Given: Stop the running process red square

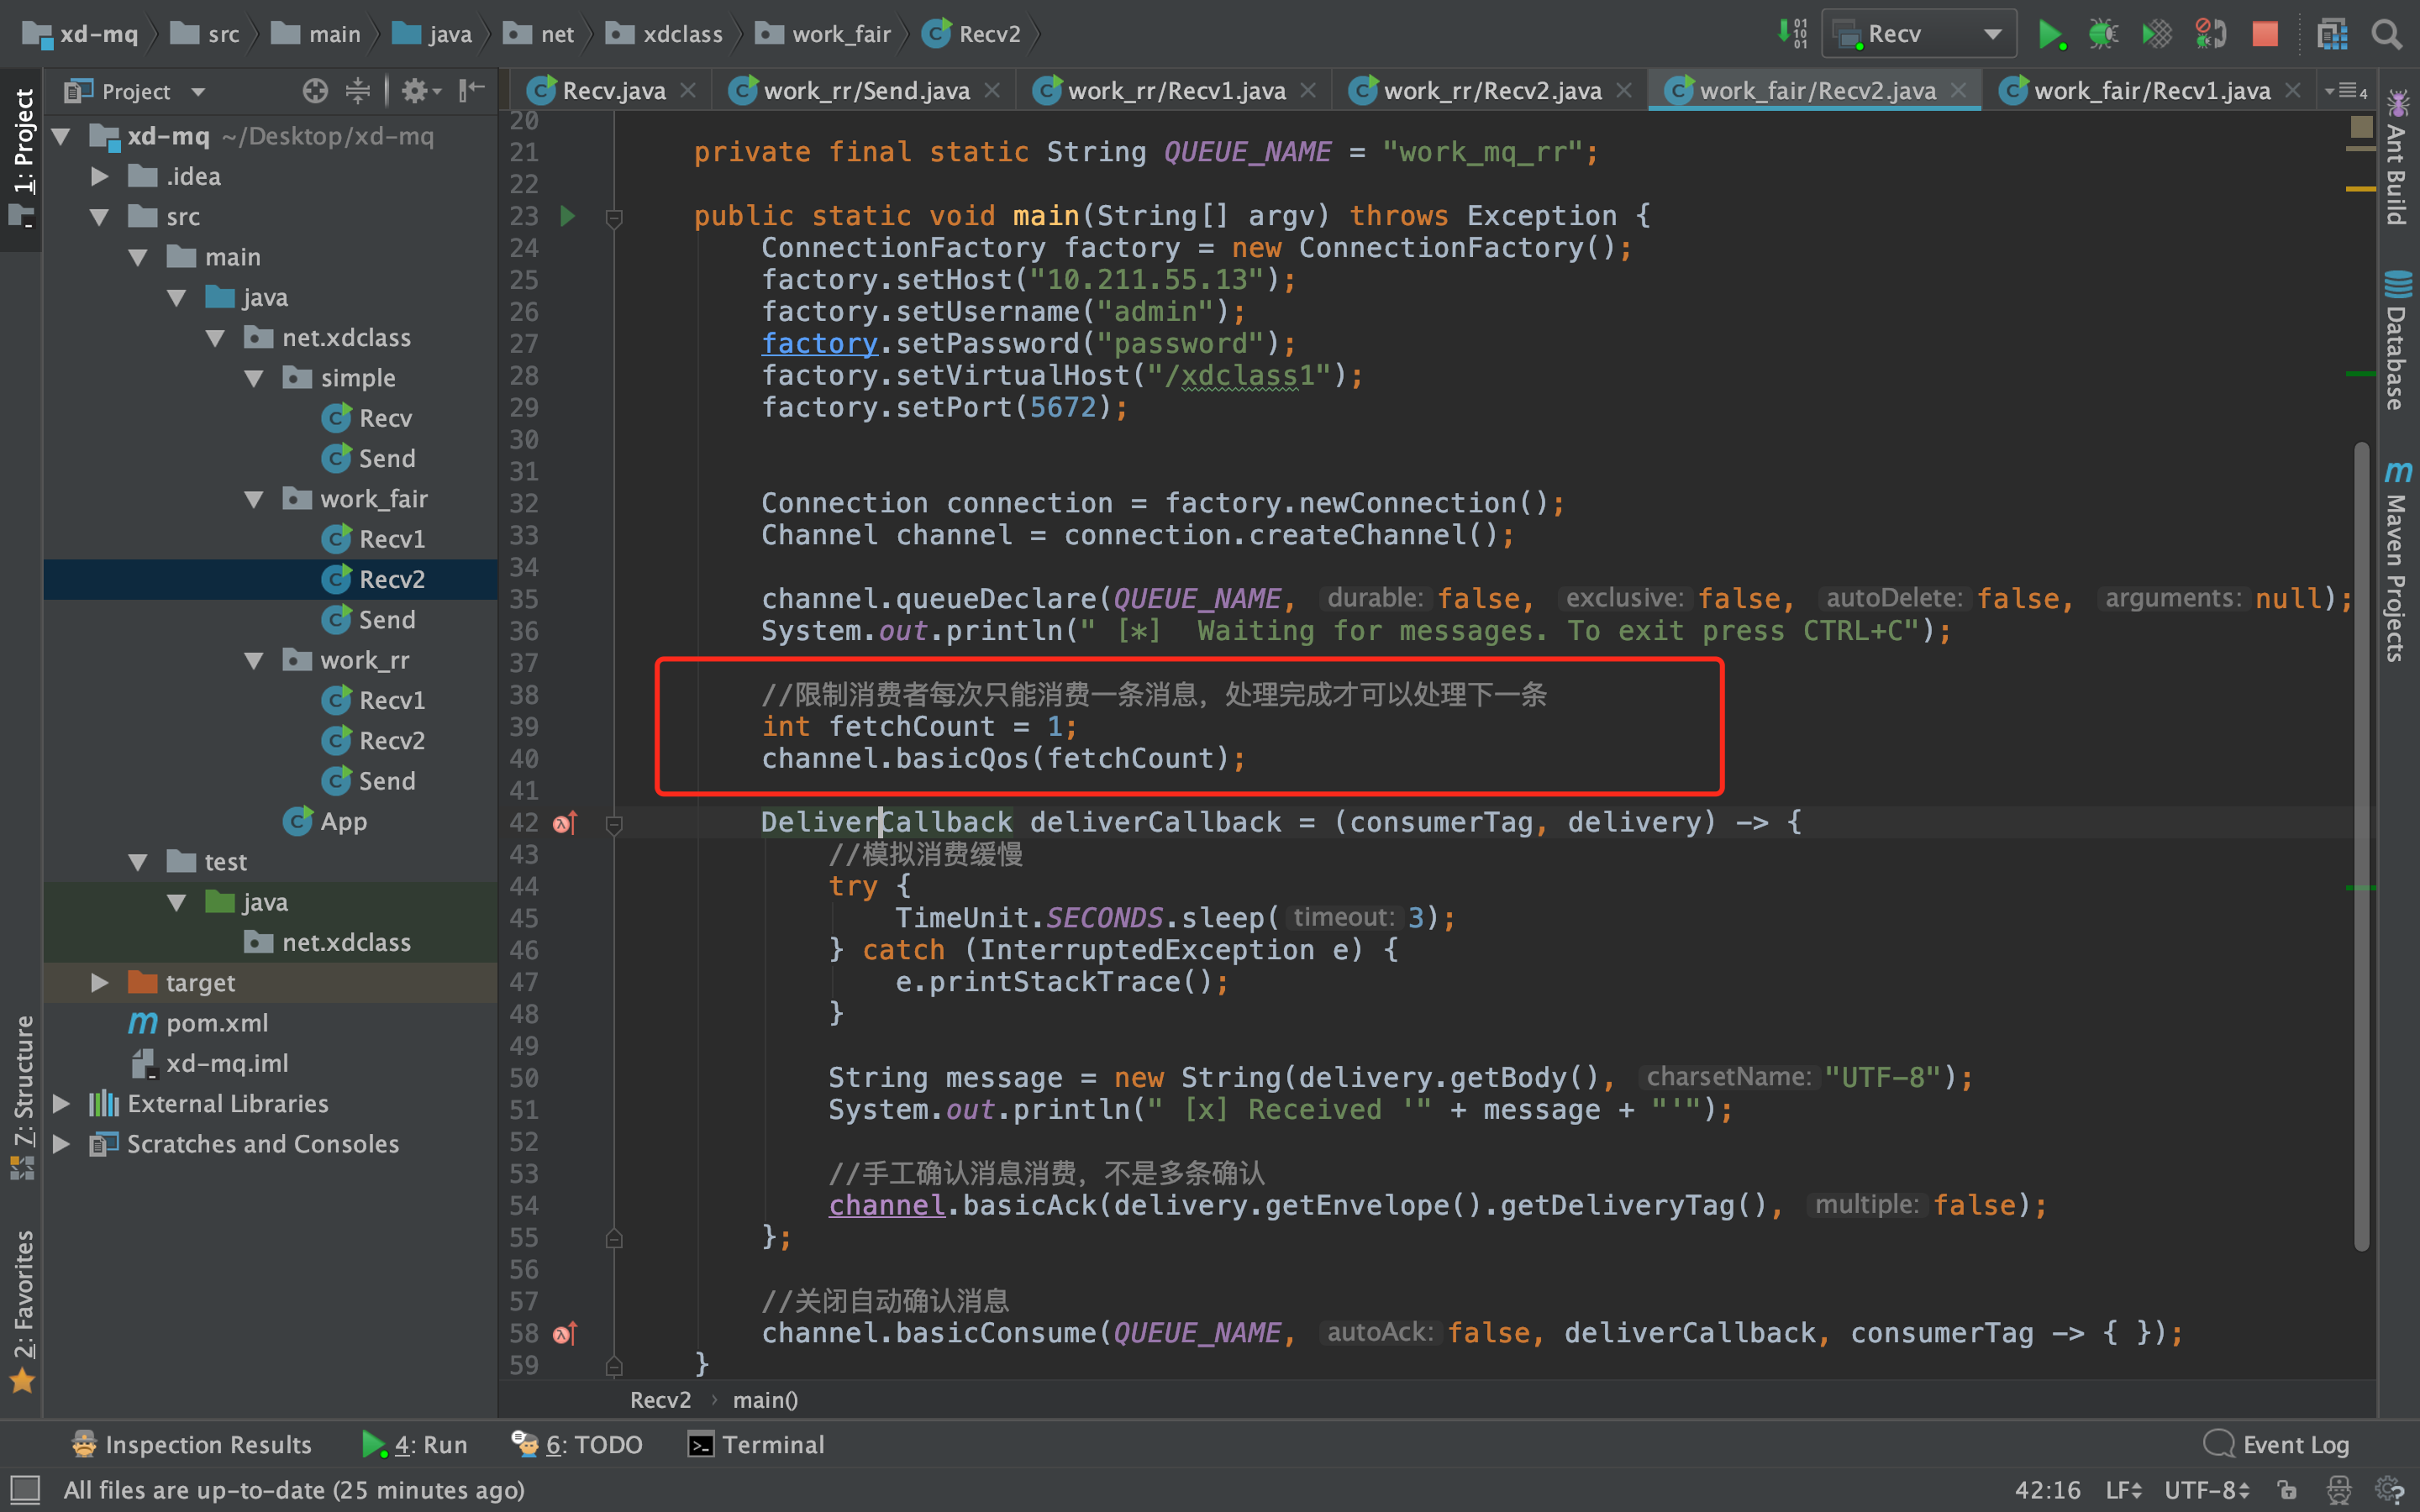Looking at the screenshot, I should pos(2265,34).
